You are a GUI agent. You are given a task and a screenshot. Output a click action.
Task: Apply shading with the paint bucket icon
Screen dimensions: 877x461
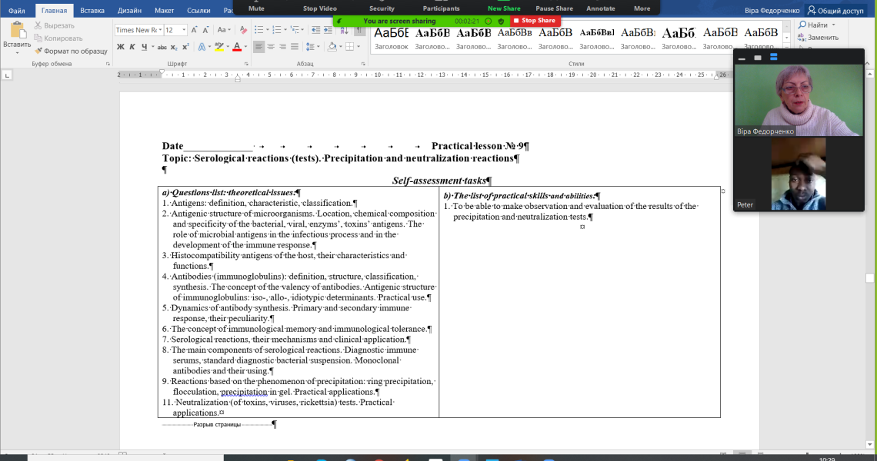[x=332, y=47]
